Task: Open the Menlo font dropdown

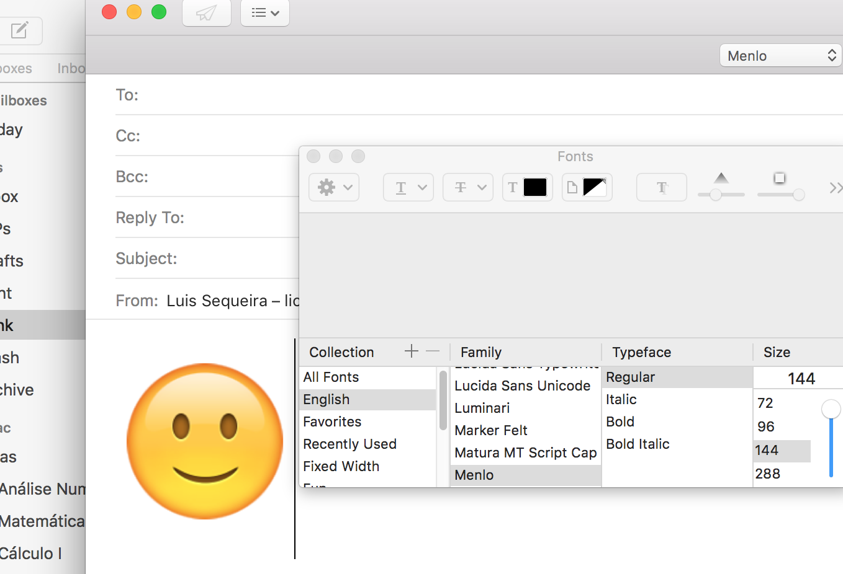Action: click(780, 56)
